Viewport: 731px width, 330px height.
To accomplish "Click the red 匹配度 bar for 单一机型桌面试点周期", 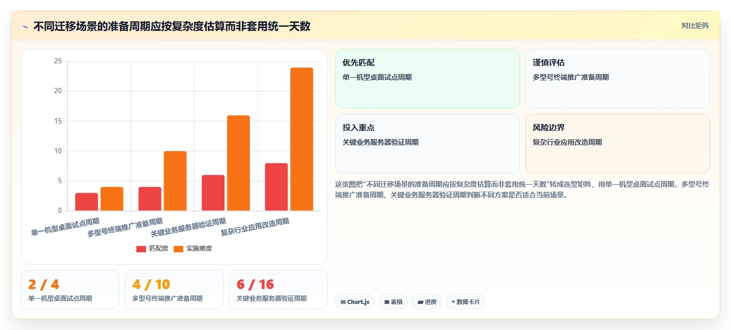I will click(x=86, y=202).
